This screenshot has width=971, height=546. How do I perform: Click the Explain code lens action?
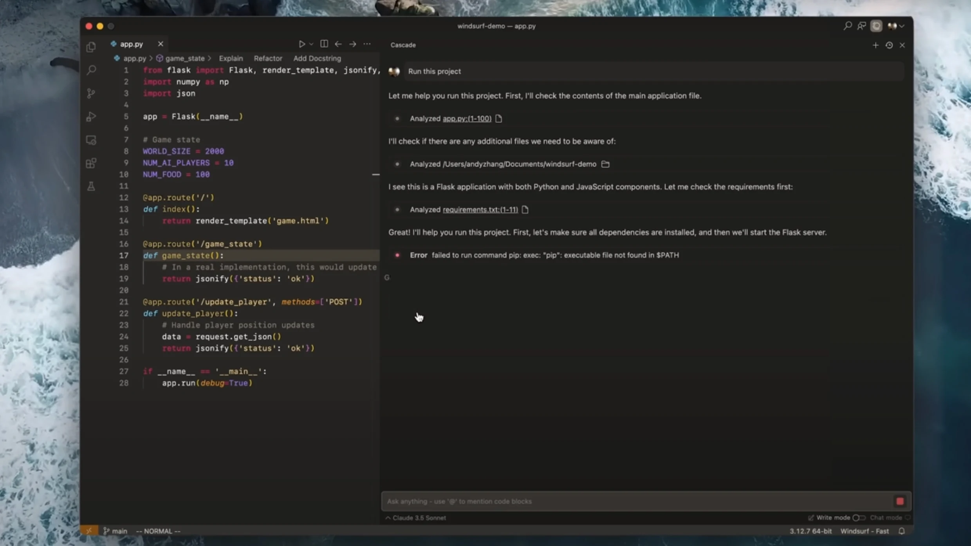[231, 58]
